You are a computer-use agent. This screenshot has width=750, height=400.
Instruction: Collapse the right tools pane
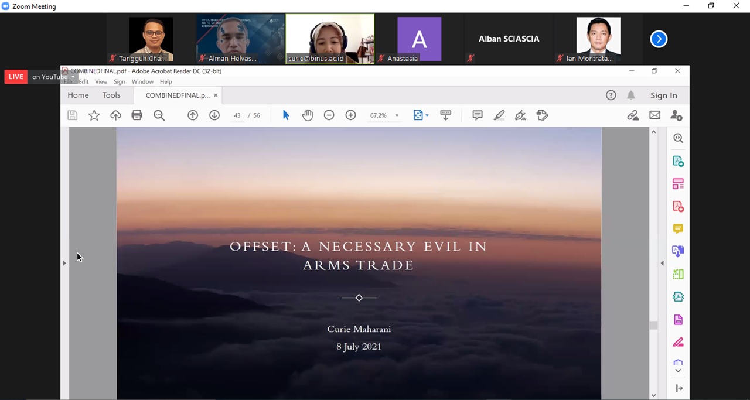662,263
